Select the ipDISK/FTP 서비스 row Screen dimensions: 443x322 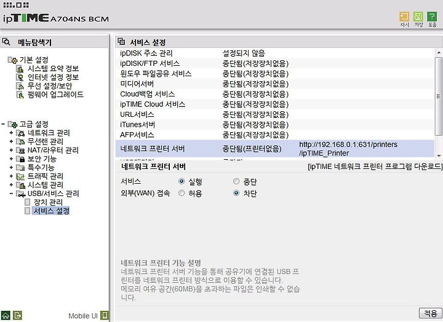[x=275, y=63]
